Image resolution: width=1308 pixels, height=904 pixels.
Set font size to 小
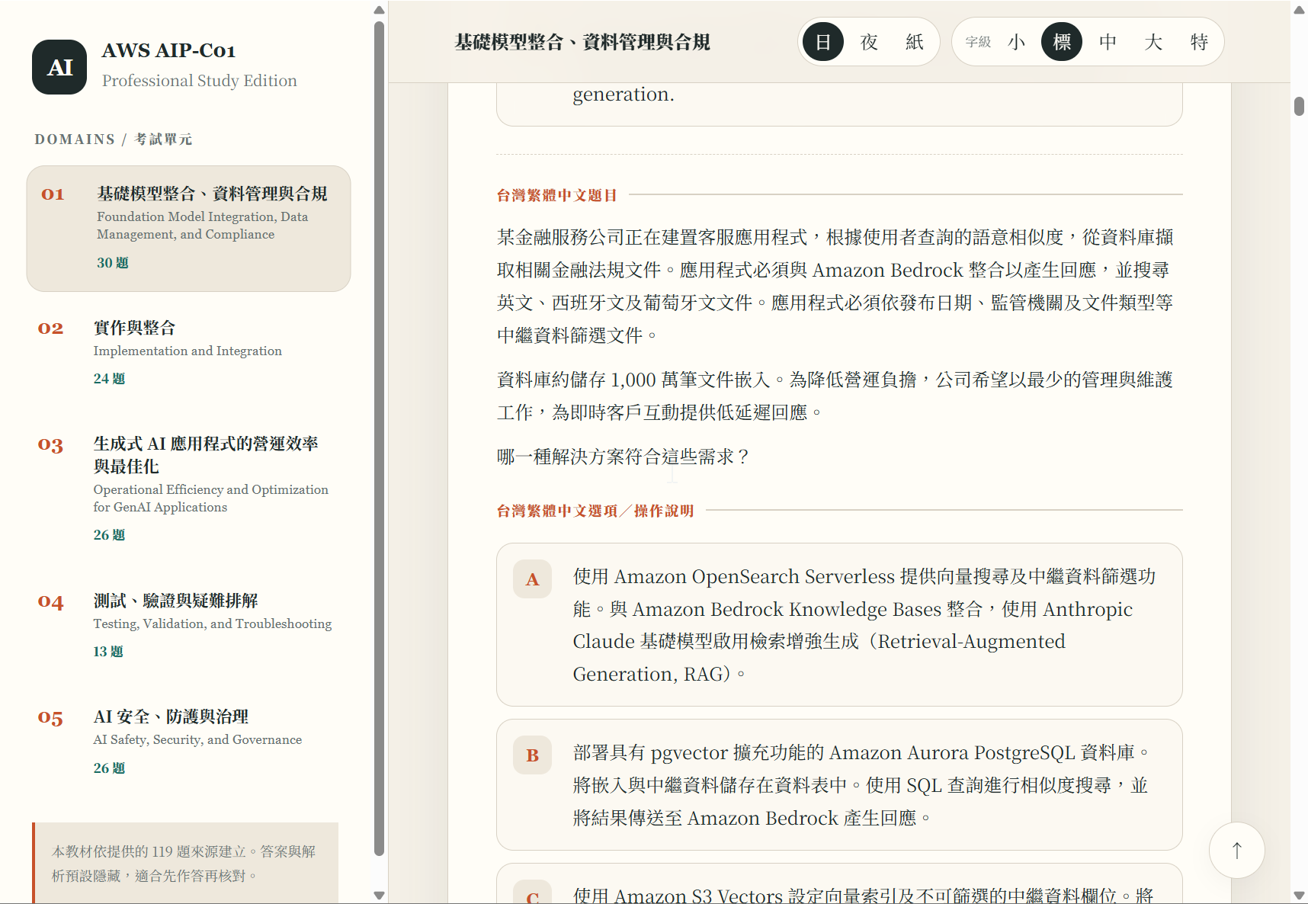[1016, 42]
